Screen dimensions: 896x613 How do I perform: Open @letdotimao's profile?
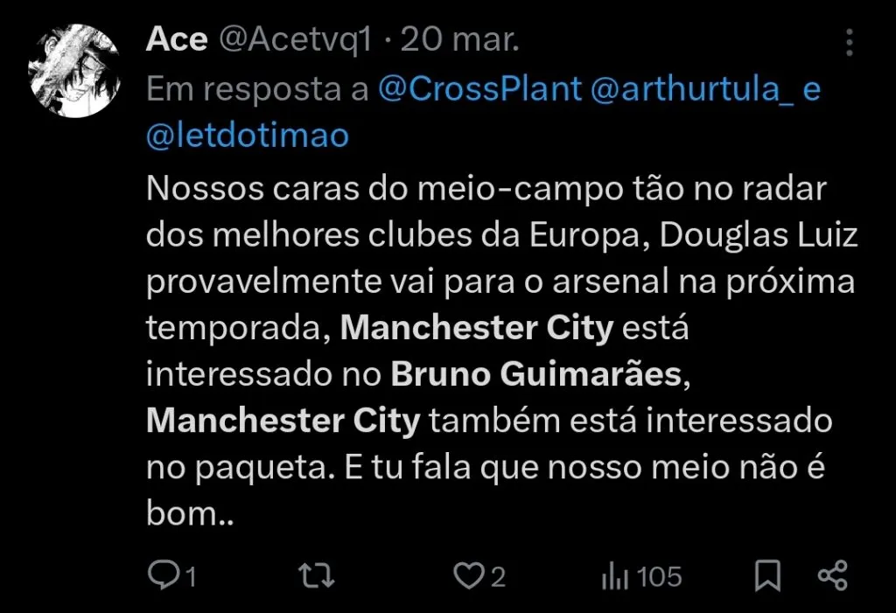[x=248, y=135]
